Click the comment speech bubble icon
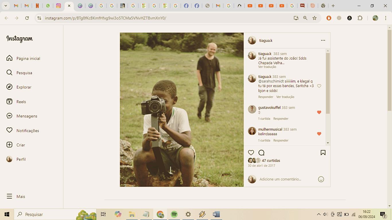This screenshot has width=392, height=220. point(261,153)
